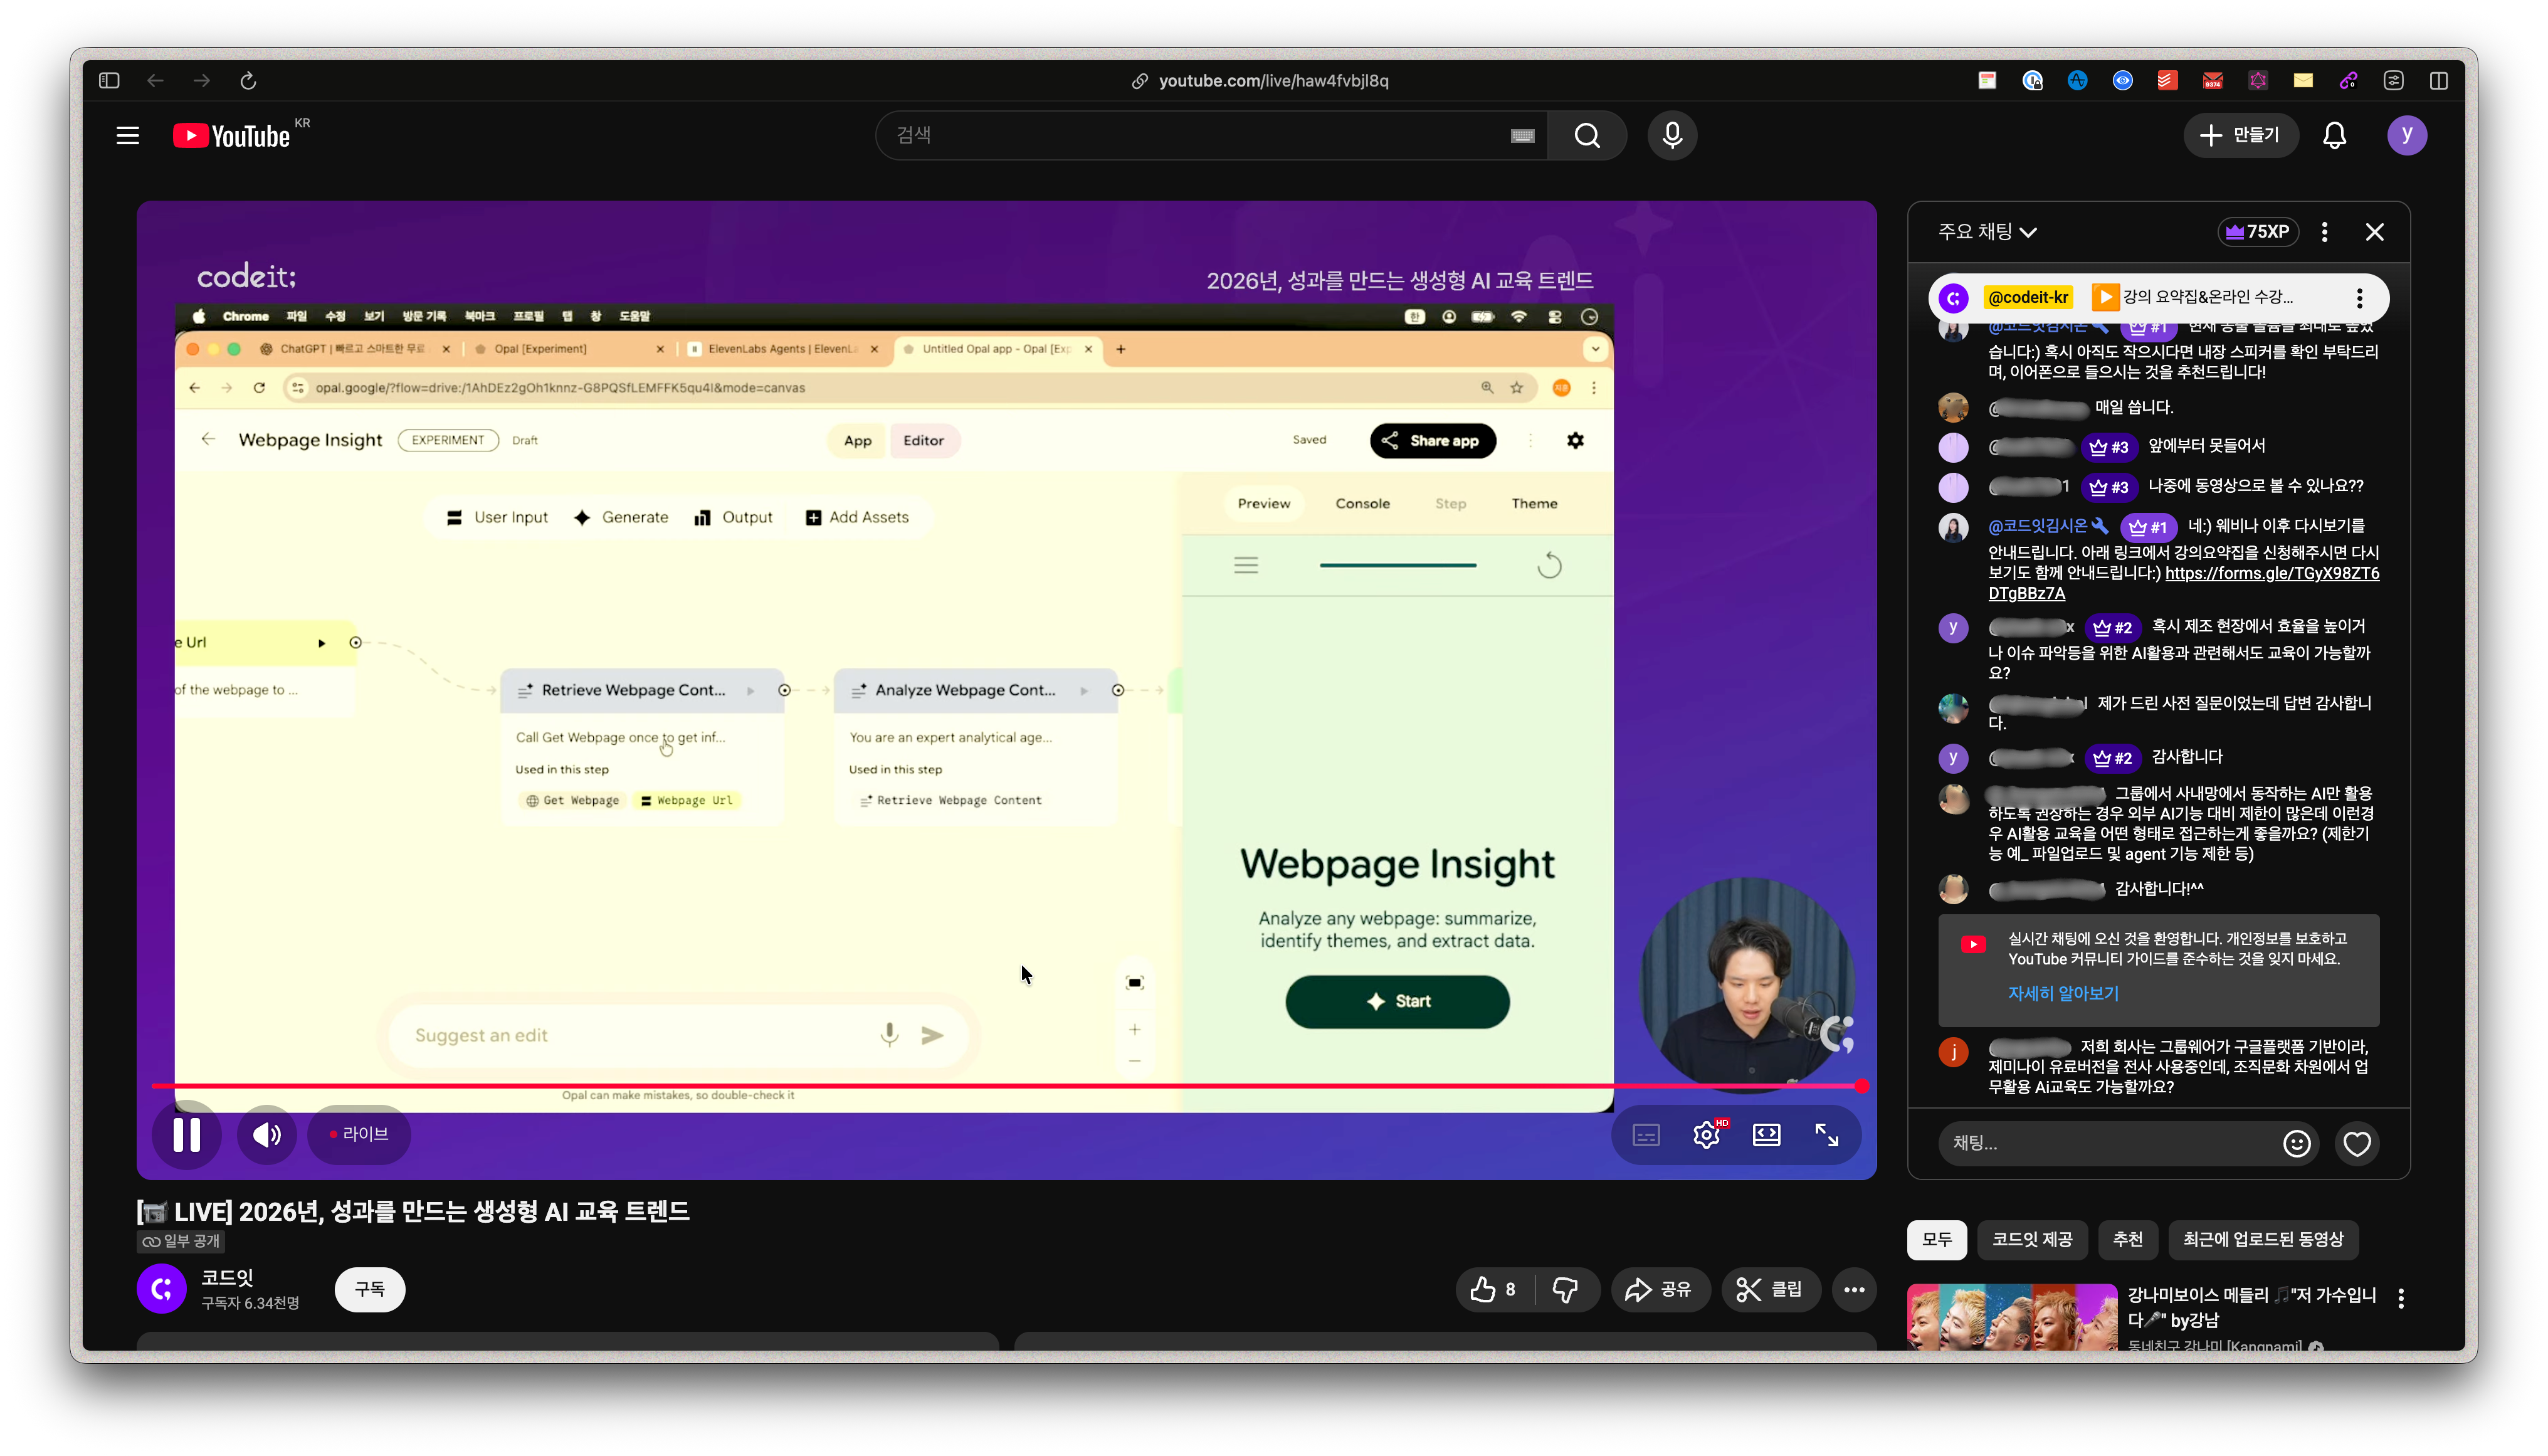This screenshot has width=2548, height=1456.
Task: Send a heart reaction in chat
Action: click(2357, 1143)
